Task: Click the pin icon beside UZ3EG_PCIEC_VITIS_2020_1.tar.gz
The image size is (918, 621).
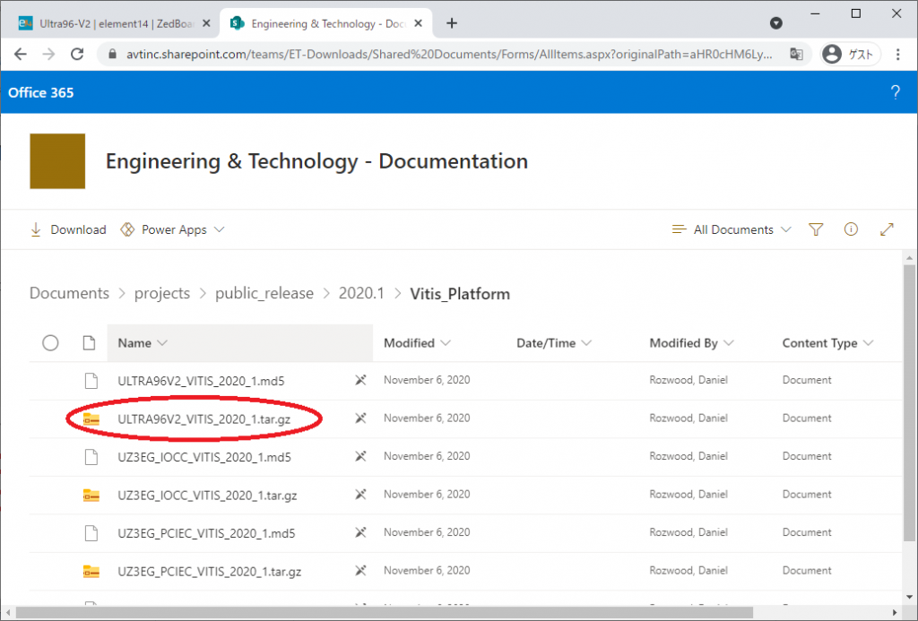Action: coord(360,571)
